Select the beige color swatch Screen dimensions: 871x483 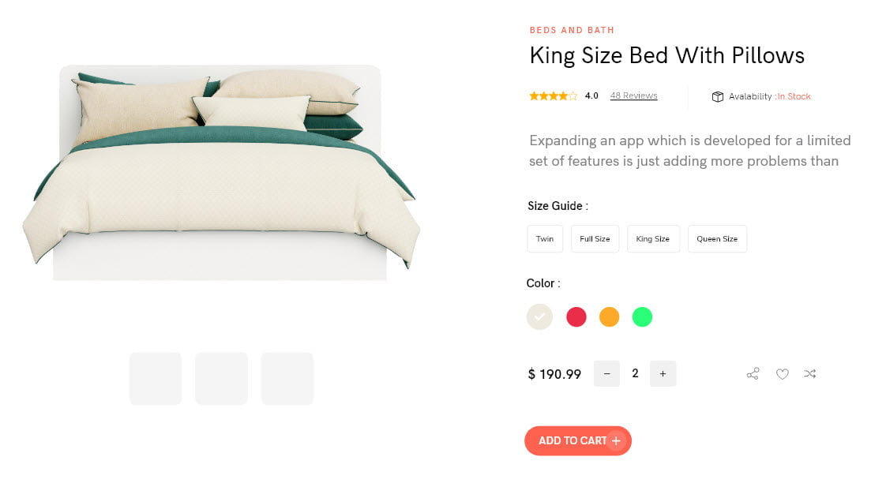point(539,317)
